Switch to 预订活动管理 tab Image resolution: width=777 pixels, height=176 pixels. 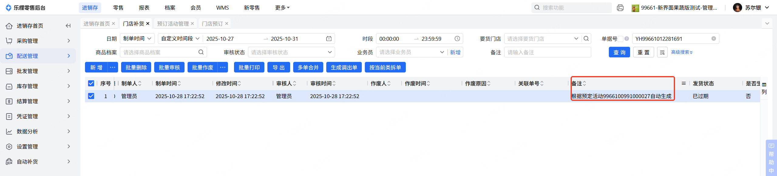pyautogui.click(x=173, y=24)
